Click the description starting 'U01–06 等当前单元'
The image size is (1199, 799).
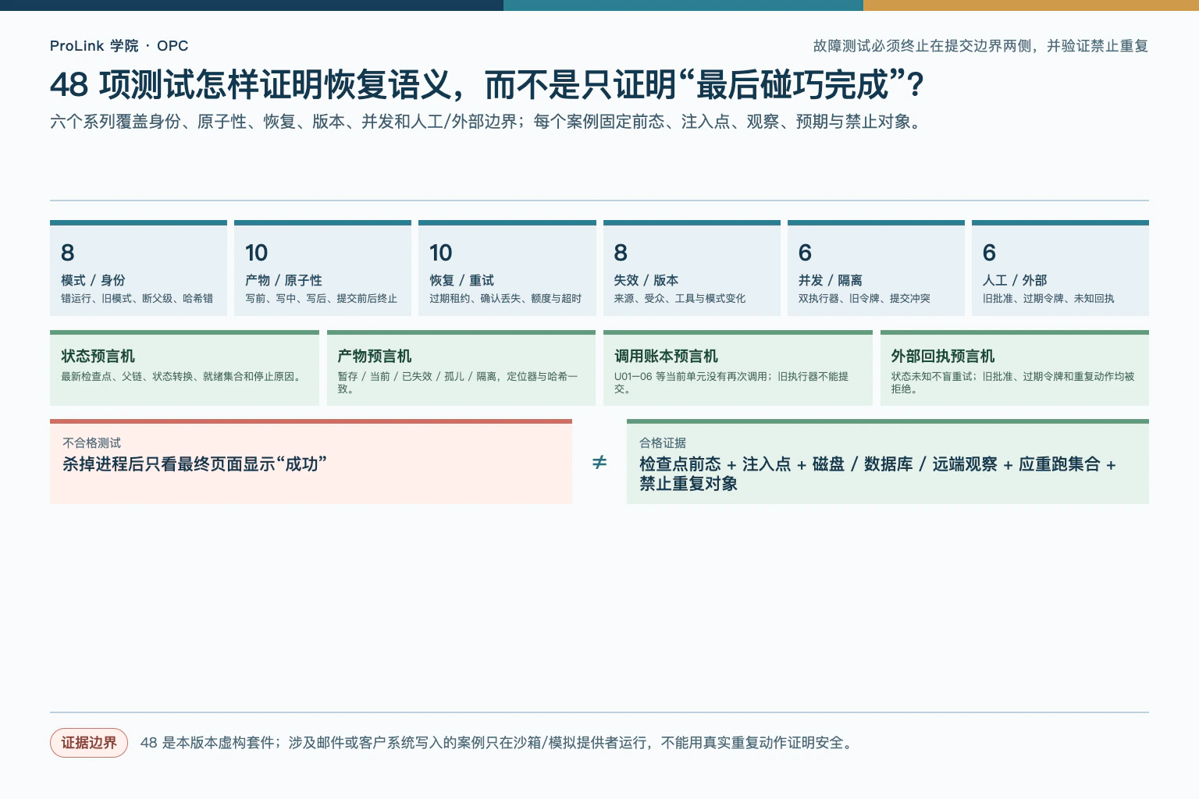[x=731, y=382]
